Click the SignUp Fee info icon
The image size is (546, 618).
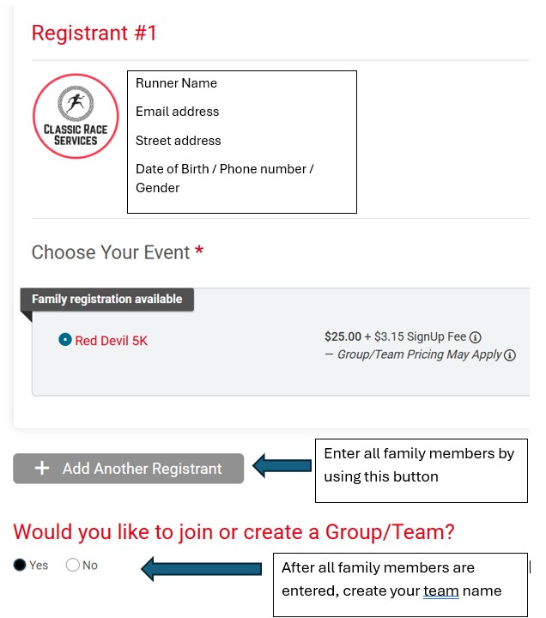pos(476,337)
